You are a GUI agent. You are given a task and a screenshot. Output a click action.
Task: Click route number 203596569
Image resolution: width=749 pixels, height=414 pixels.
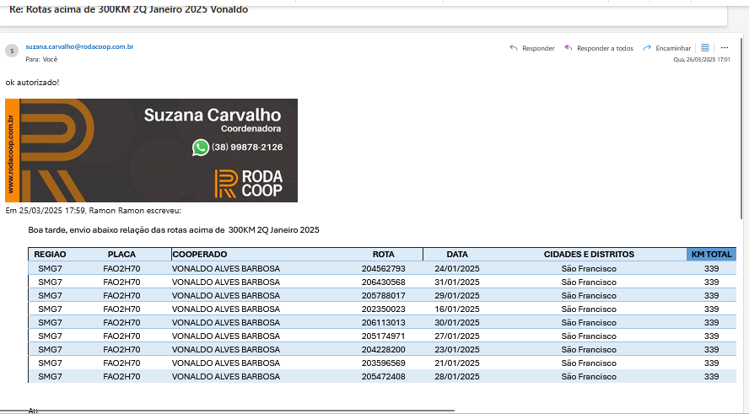384,363
